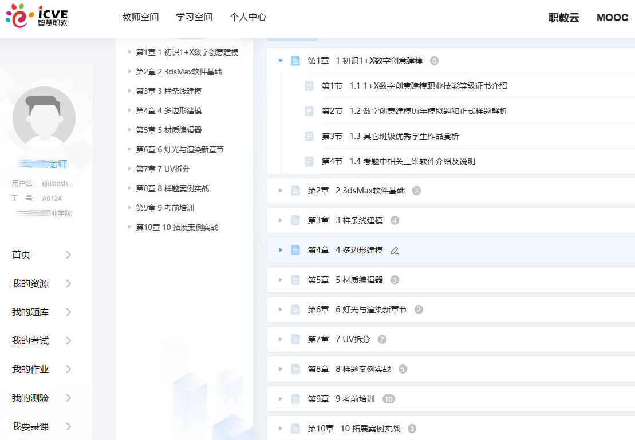Screen dimensions: 635x440
Task: Click the count badge 4 next to 样条线建模
Action: point(395,220)
